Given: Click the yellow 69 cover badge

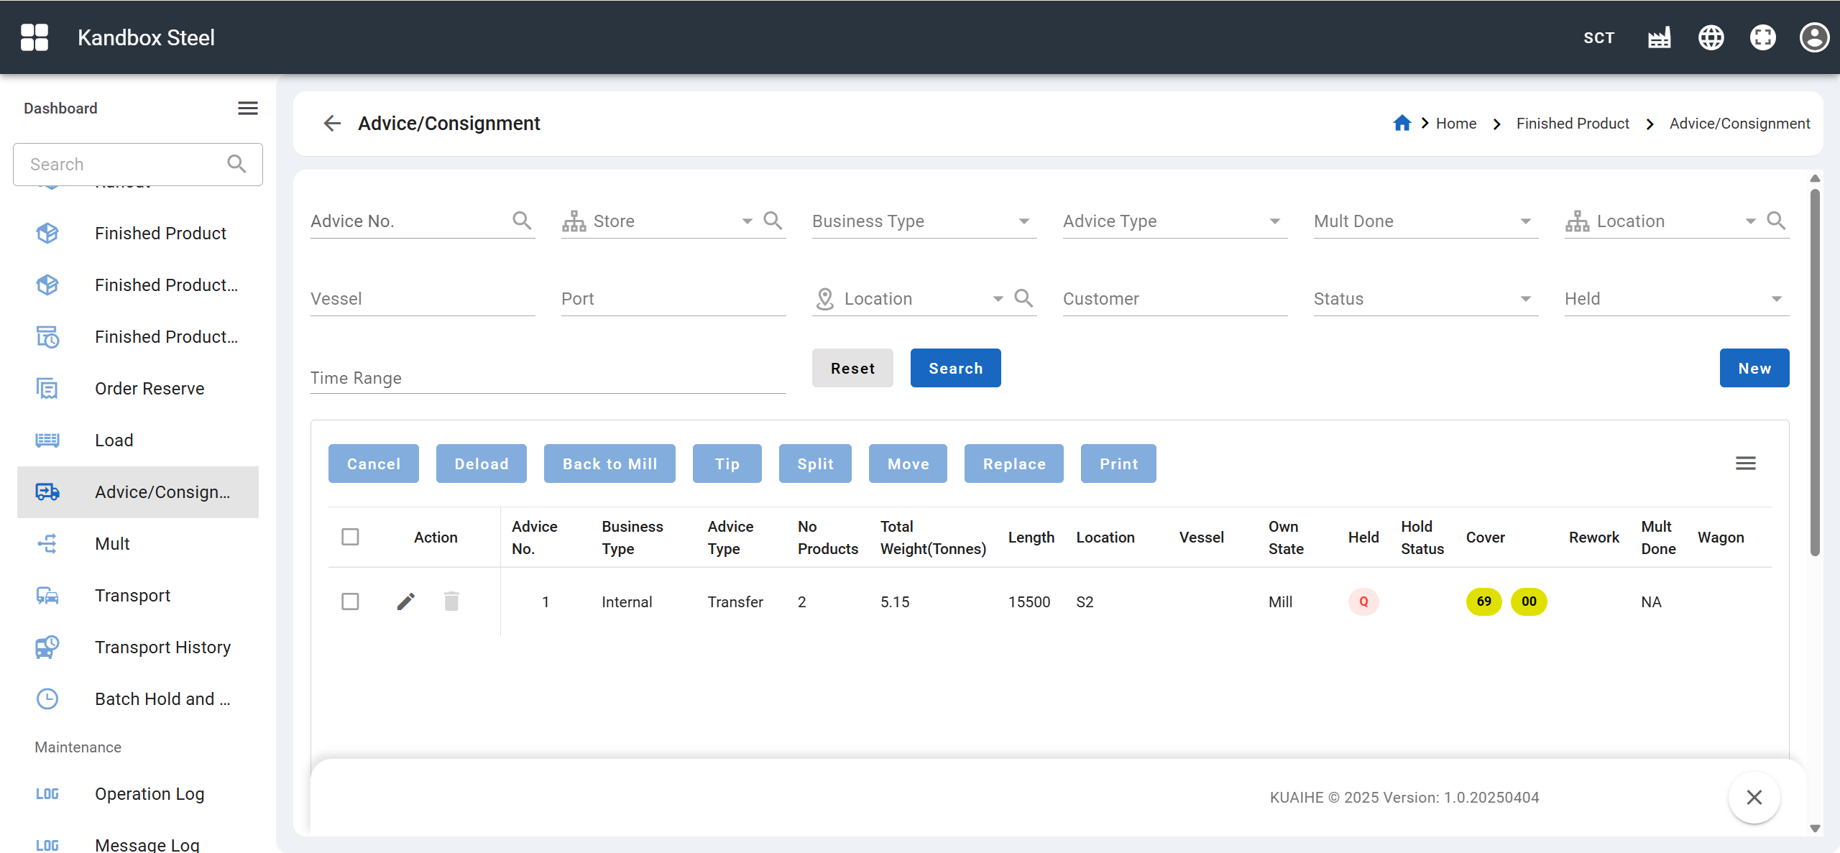Looking at the screenshot, I should pos(1483,601).
